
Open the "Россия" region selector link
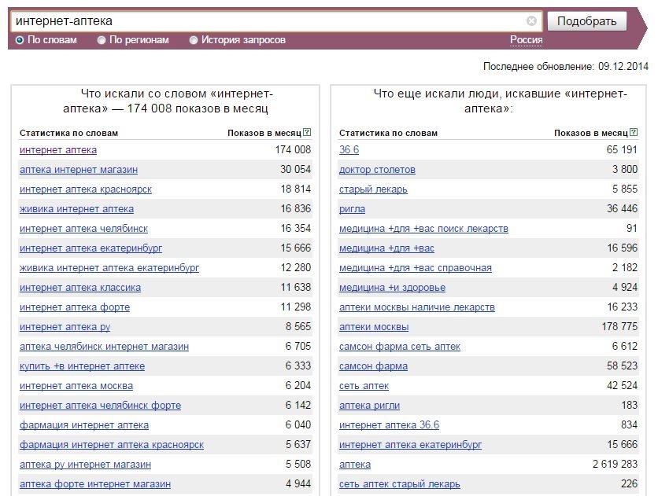[x=527, y=40]
